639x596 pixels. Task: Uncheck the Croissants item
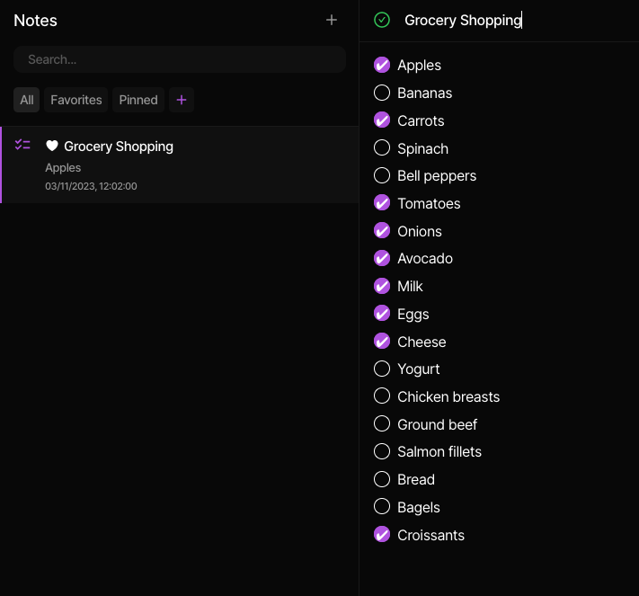382,535
